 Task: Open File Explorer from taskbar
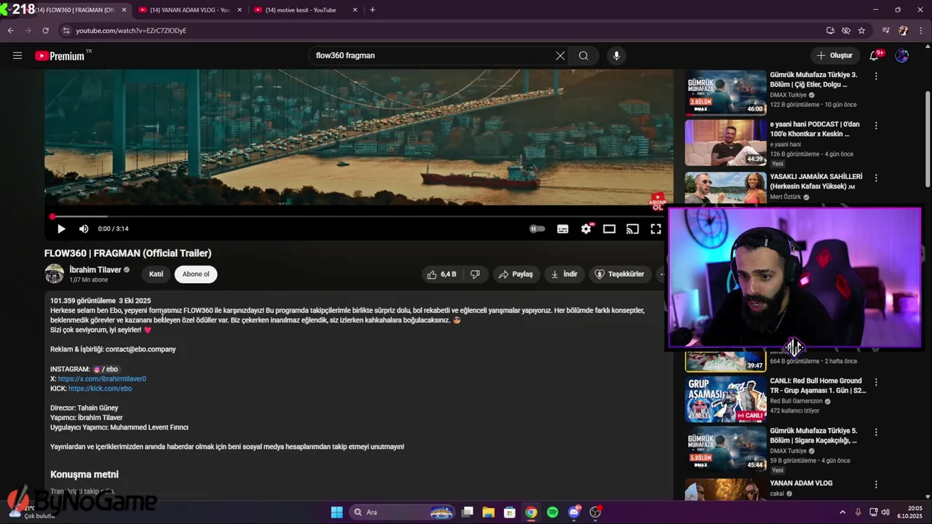tap(489, 512)
